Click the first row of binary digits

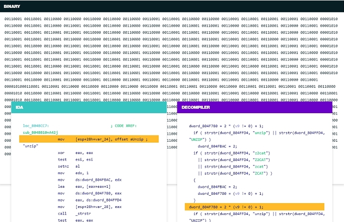(x=171, y=19)
